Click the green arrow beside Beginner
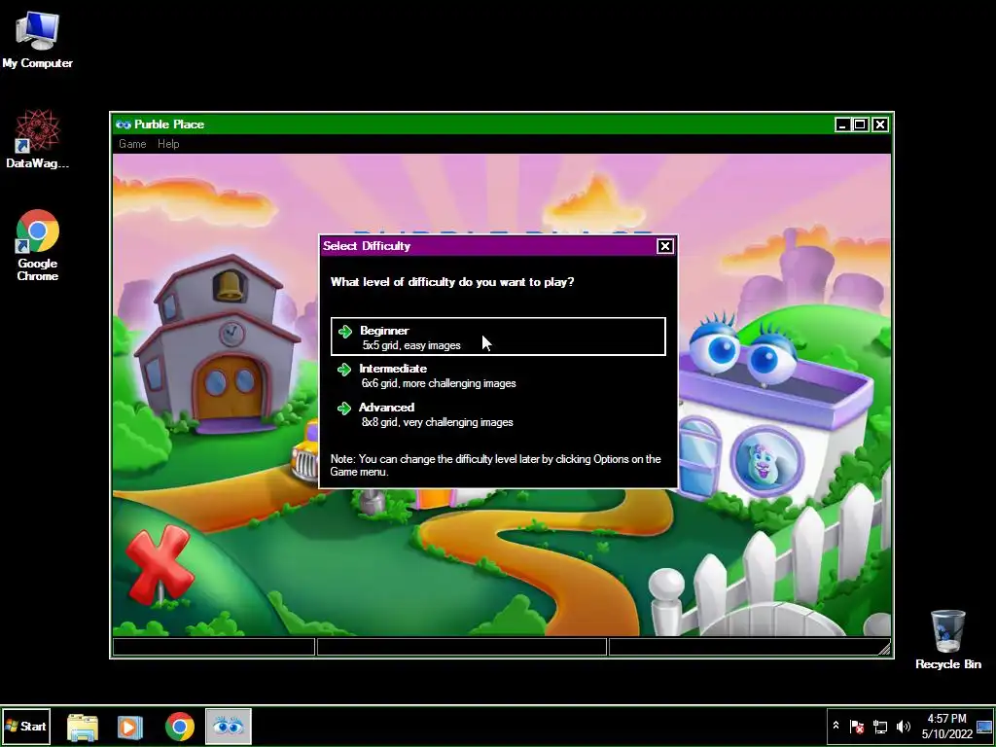 [x=345, y=331]
